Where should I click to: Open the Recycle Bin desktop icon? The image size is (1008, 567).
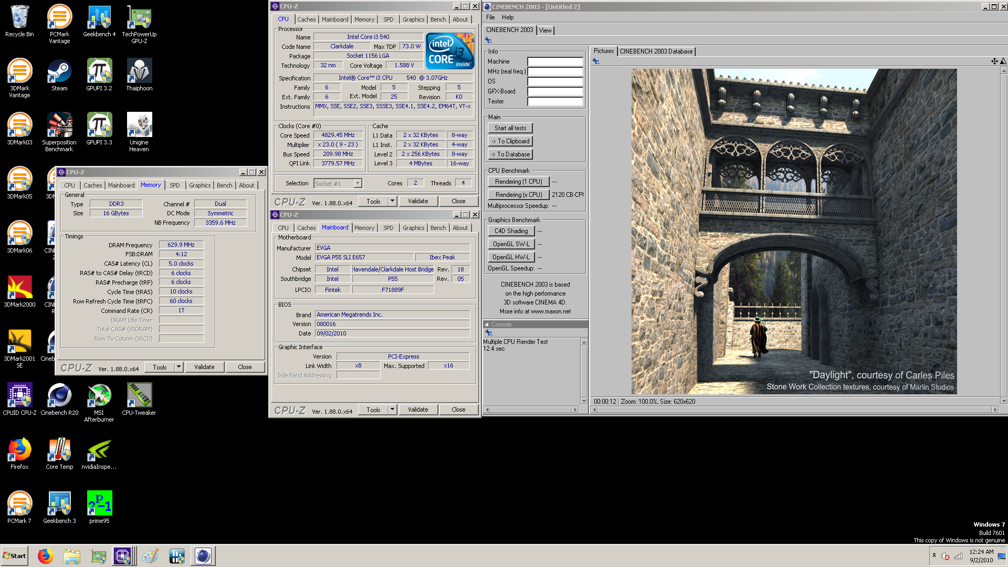pyautogui.click(x=19, y=21)
